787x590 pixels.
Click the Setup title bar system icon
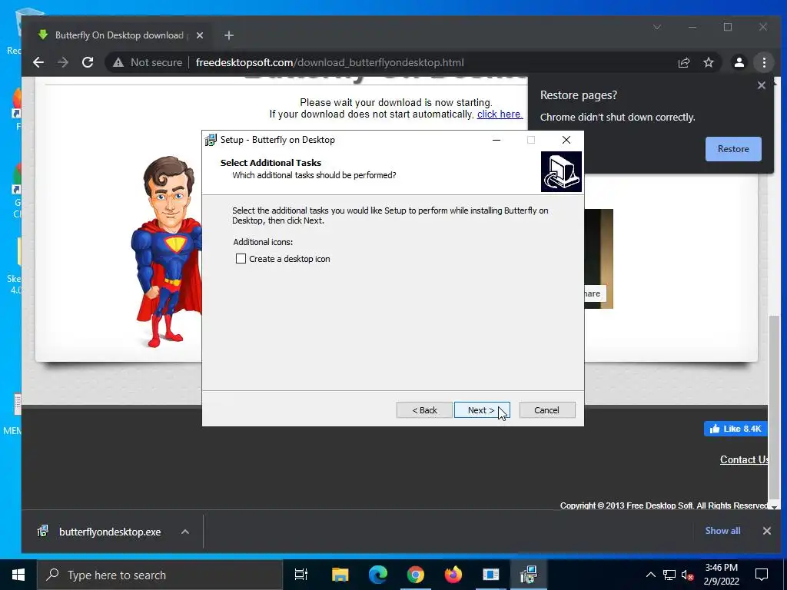pyautogui.click(x=211, y=140)
